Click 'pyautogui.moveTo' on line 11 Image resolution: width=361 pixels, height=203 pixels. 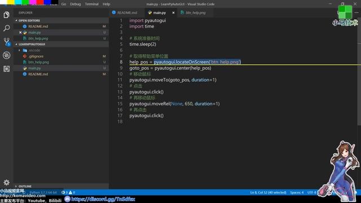pyautogui.click(x=149, y=80)
